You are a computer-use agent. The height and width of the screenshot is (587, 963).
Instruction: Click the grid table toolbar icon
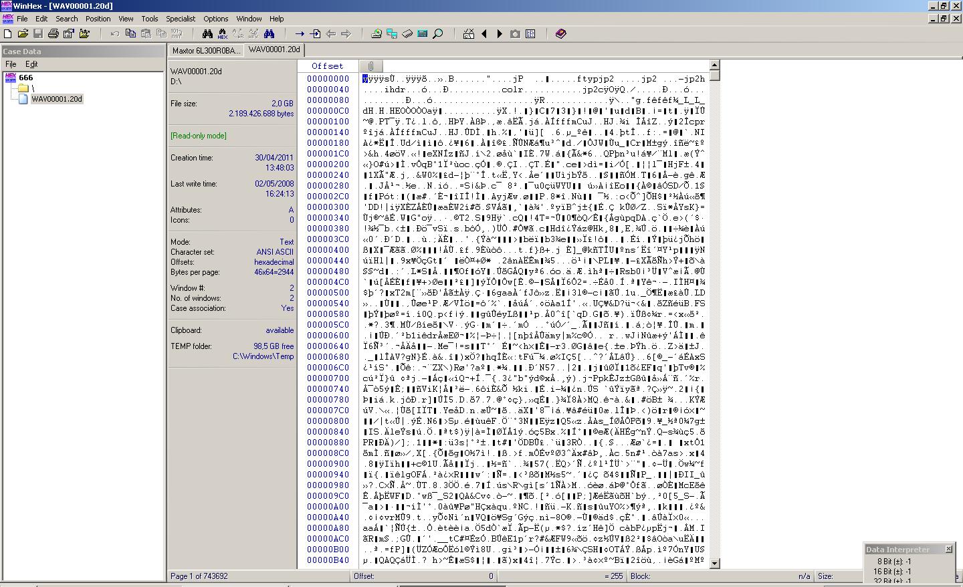(x=530, y=33)
